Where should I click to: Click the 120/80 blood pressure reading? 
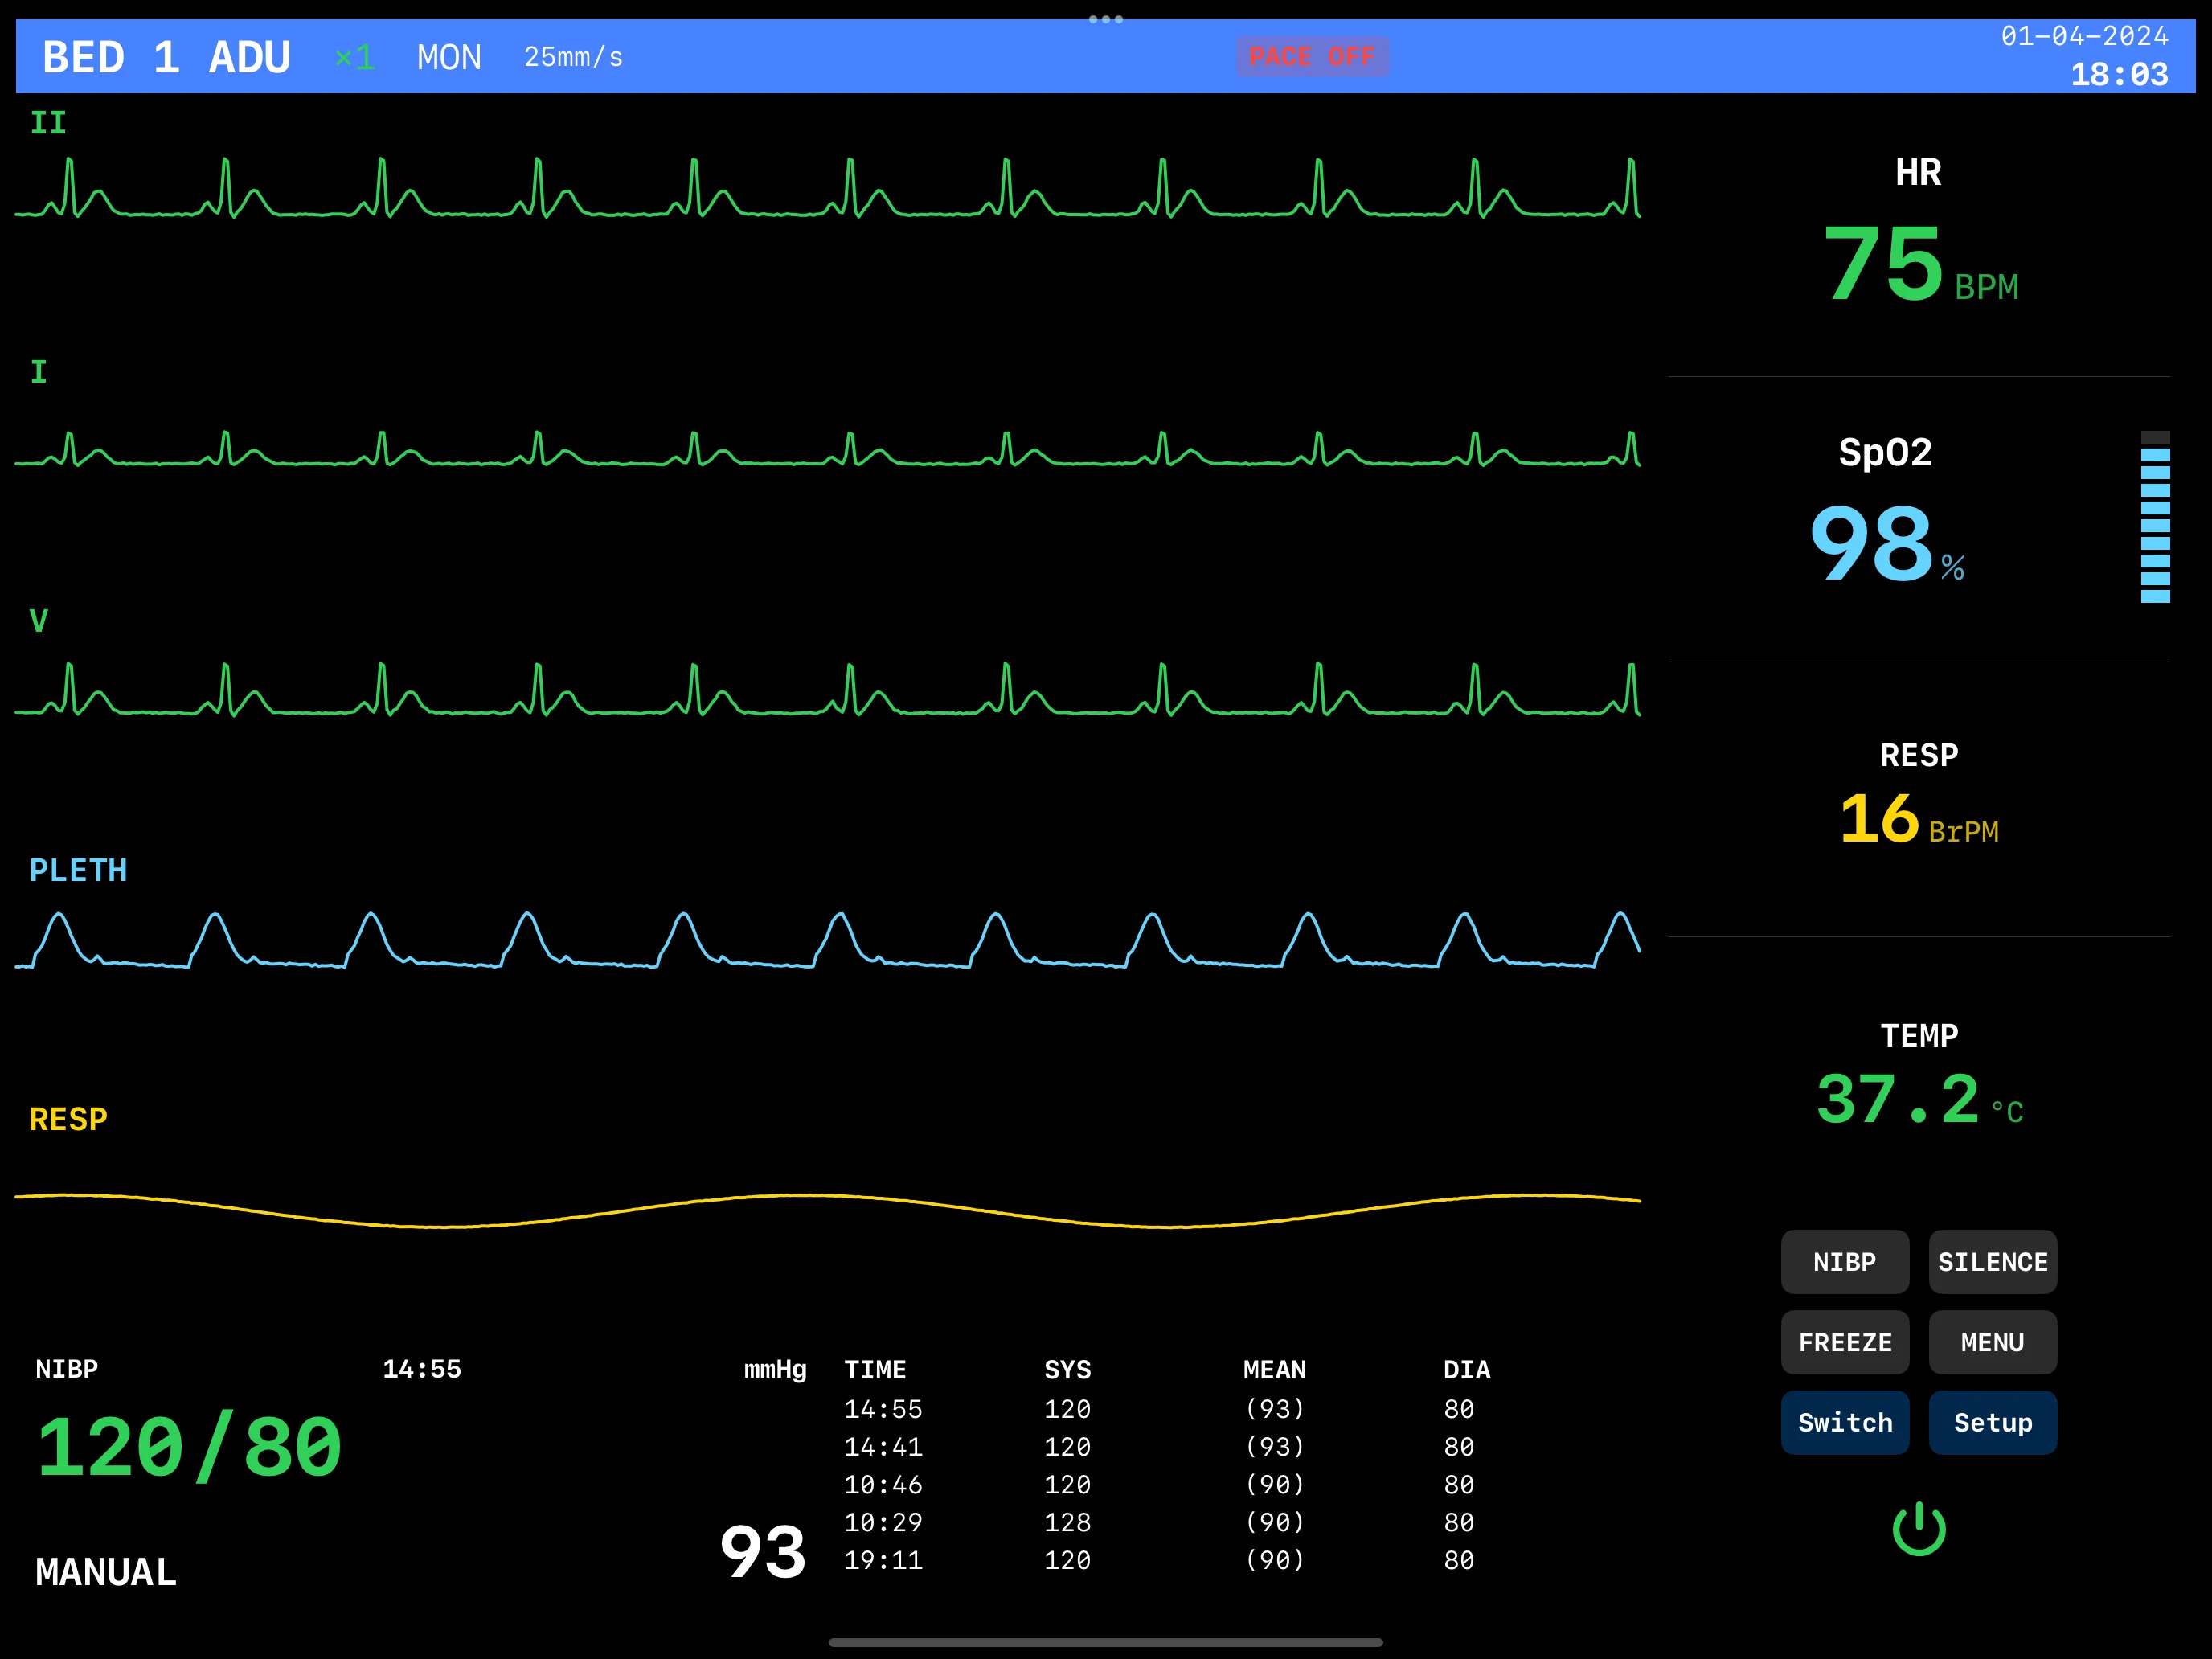[x=189, y=1447]
